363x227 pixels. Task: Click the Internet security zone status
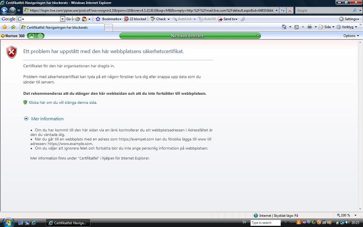pyautogui.click(x=276, y=215)
